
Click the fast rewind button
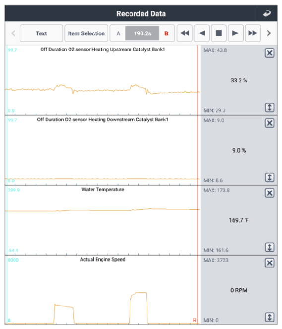[x=184, y=33]
